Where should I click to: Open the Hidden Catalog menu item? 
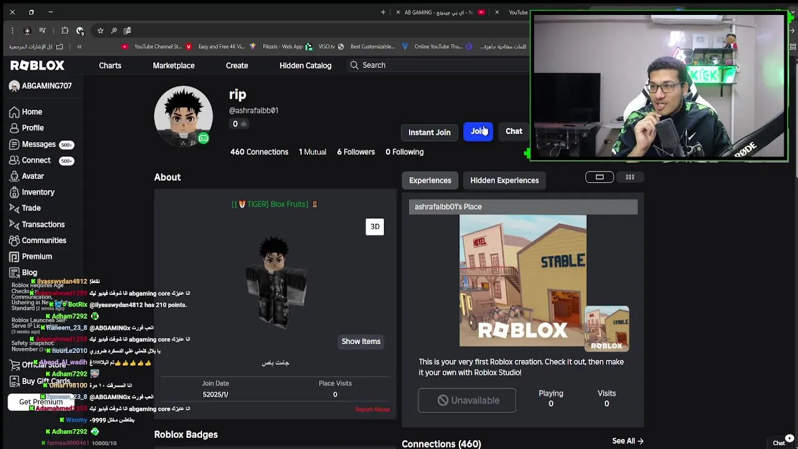305,65
